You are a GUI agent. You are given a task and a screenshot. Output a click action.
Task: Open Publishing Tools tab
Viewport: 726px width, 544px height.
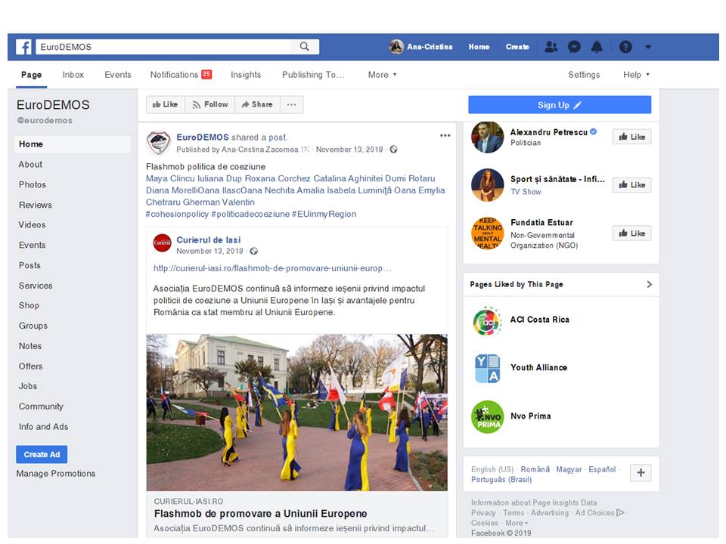(313, 75)
